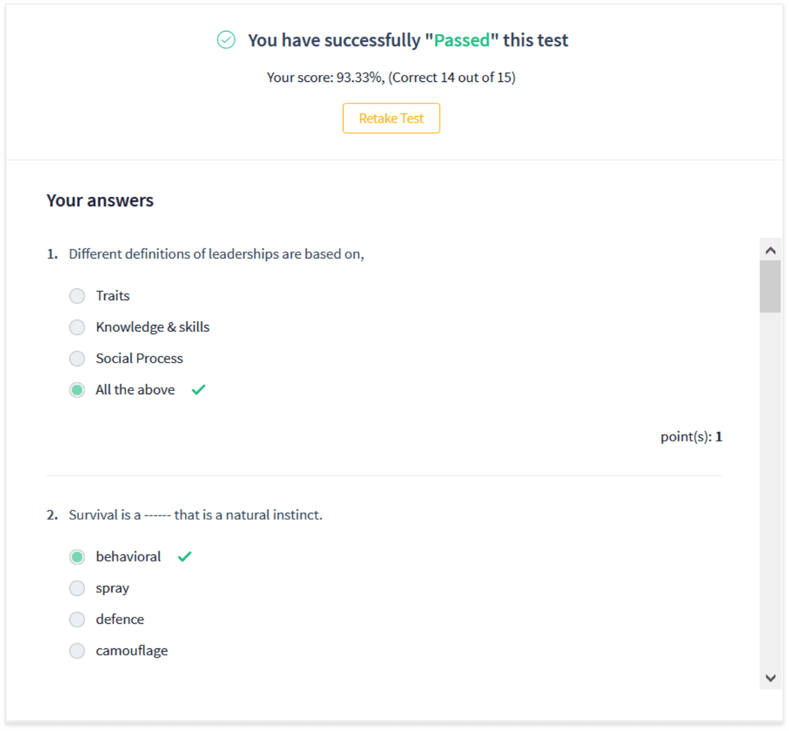Screen dimensions: 789x731
Task: Click question 2 about survival instinct
Action: 194,515
